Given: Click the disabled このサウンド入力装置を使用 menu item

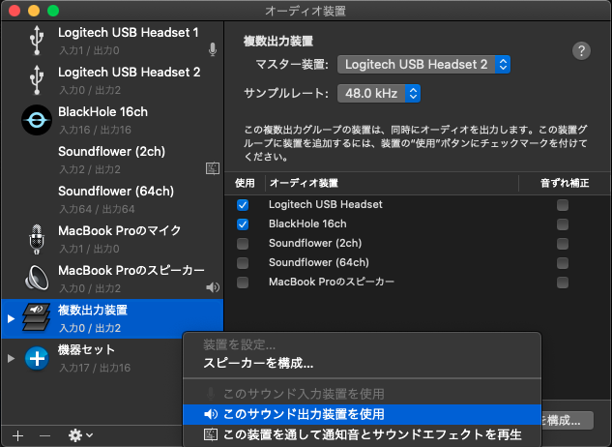Looking at the screenshot, I should [362, 394].
